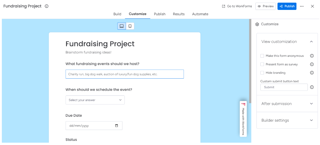Switch to desktop preview mode icon

[122, 26]
